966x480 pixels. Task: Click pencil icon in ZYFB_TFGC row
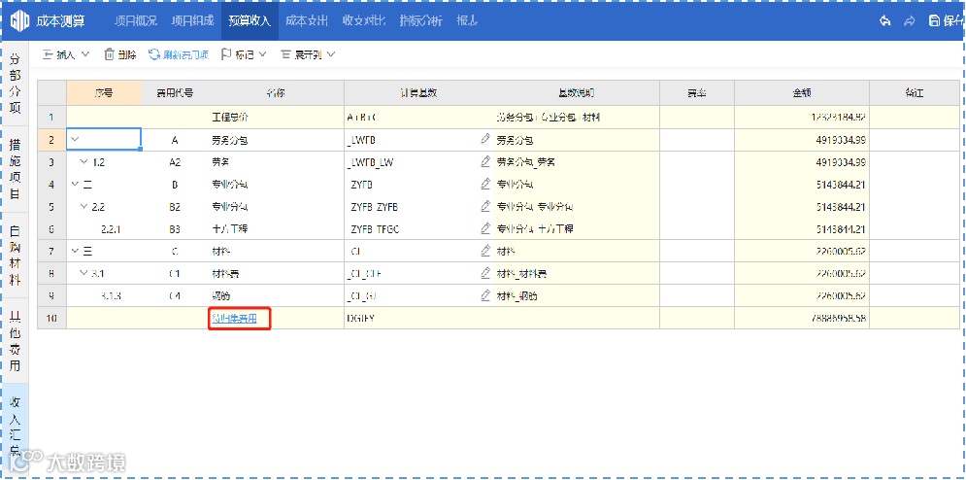485,228
